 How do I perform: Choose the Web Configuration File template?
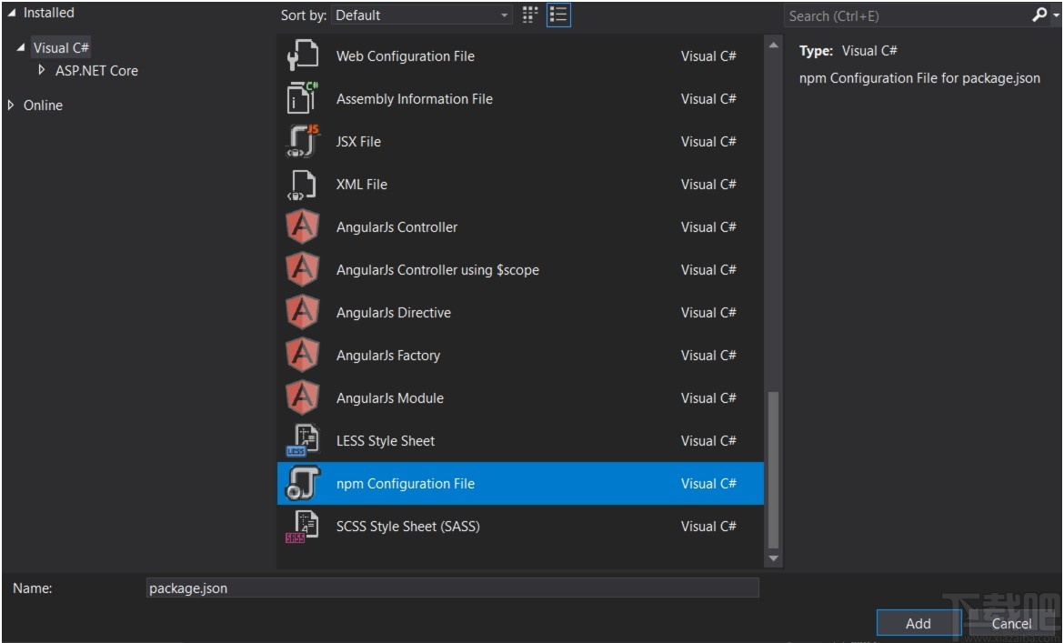(x=406, y=55)
